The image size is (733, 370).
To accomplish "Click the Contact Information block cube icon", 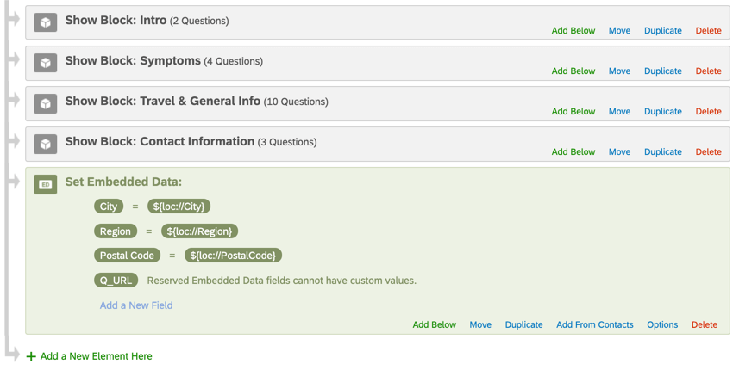I will coord(46,144).
